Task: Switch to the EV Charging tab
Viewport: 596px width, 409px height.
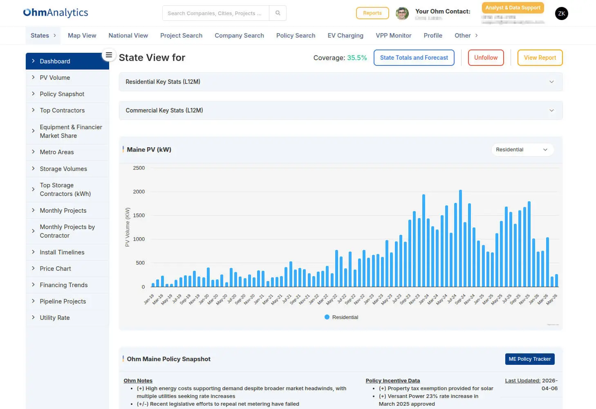Action: click(345, 36)
